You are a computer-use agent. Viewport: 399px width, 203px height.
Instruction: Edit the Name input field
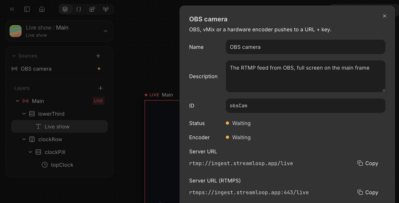point(305,47)
